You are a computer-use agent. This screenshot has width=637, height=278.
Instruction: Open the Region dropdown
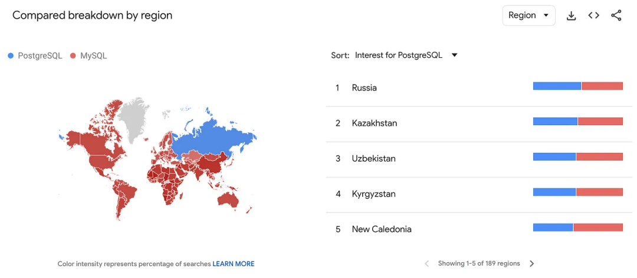click(528, 16)
